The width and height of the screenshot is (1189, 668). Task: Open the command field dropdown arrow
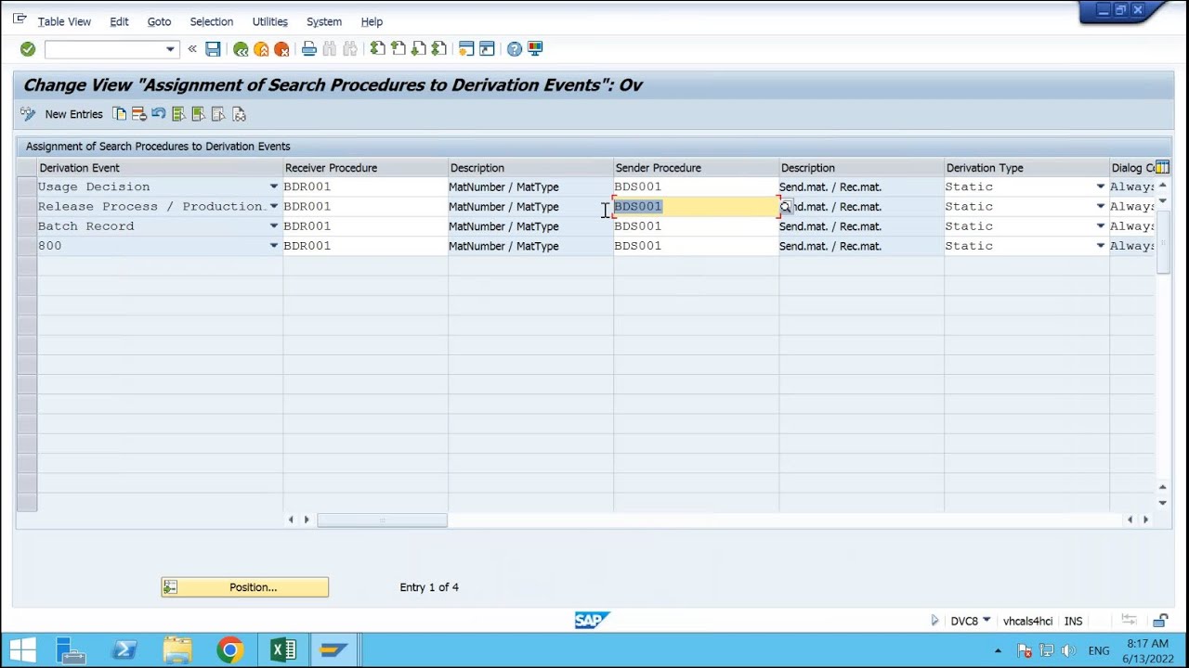[170, 49]
